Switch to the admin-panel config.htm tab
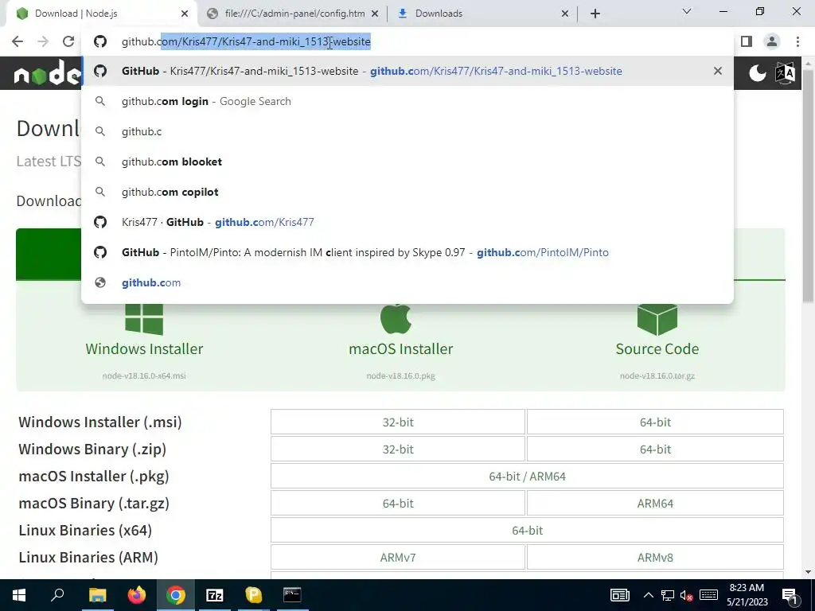The image size is (815, 611). [x=294, y=14]
